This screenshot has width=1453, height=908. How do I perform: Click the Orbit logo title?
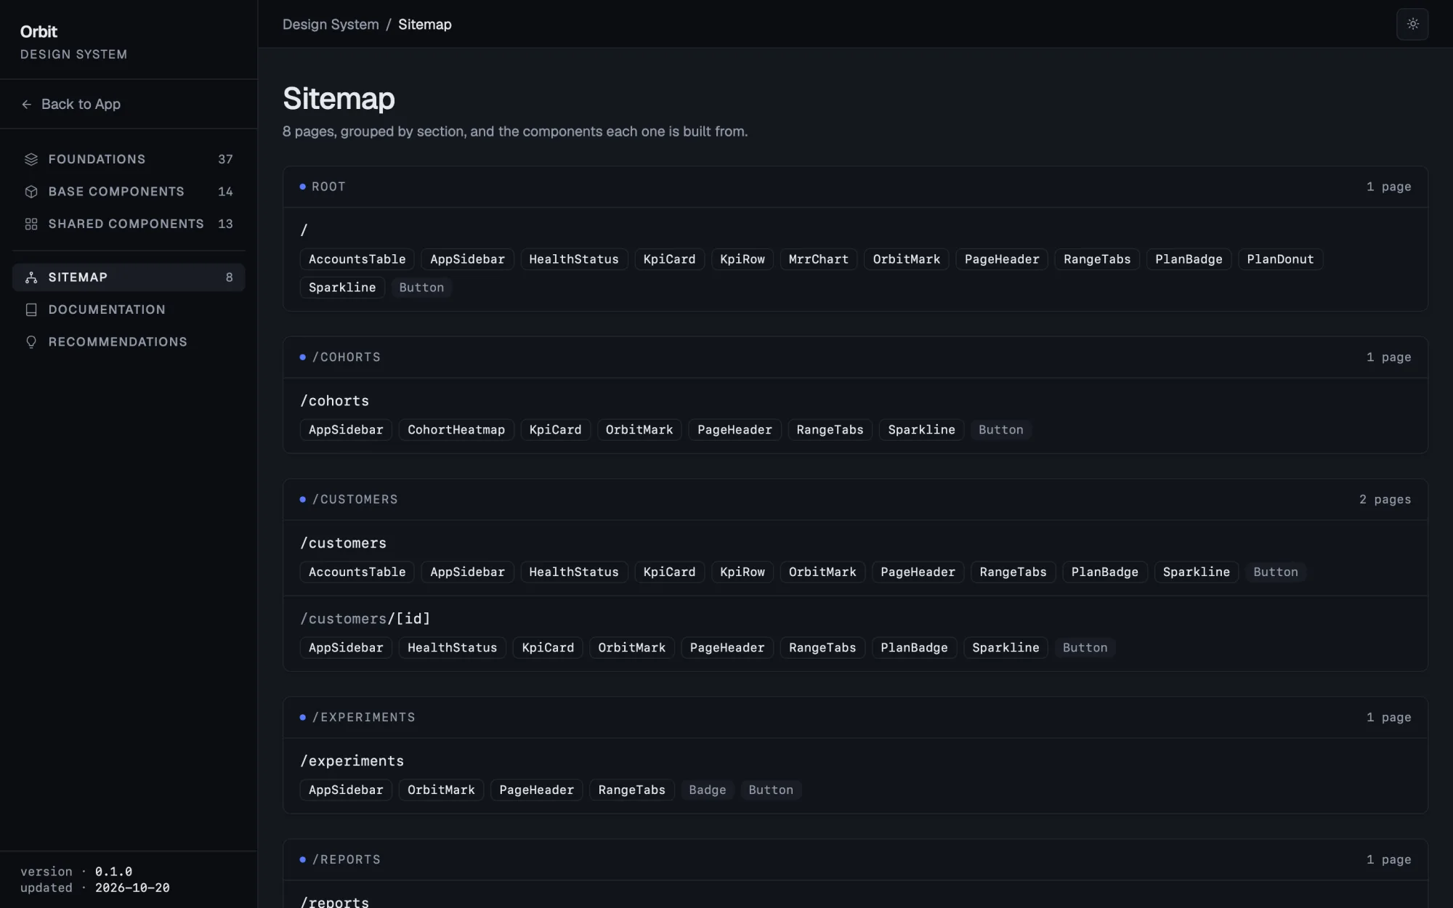(x=39, y=31)
